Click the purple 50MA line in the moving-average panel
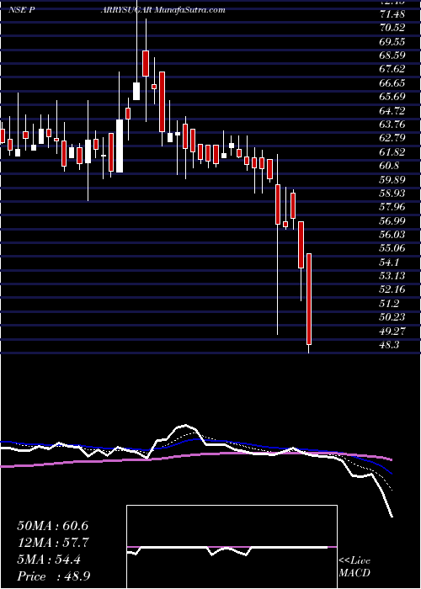 [195, 455]
